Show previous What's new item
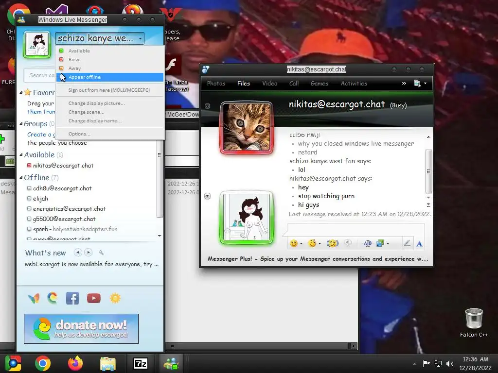This screenshot has width=498, height=373. (x=78, y=253)
